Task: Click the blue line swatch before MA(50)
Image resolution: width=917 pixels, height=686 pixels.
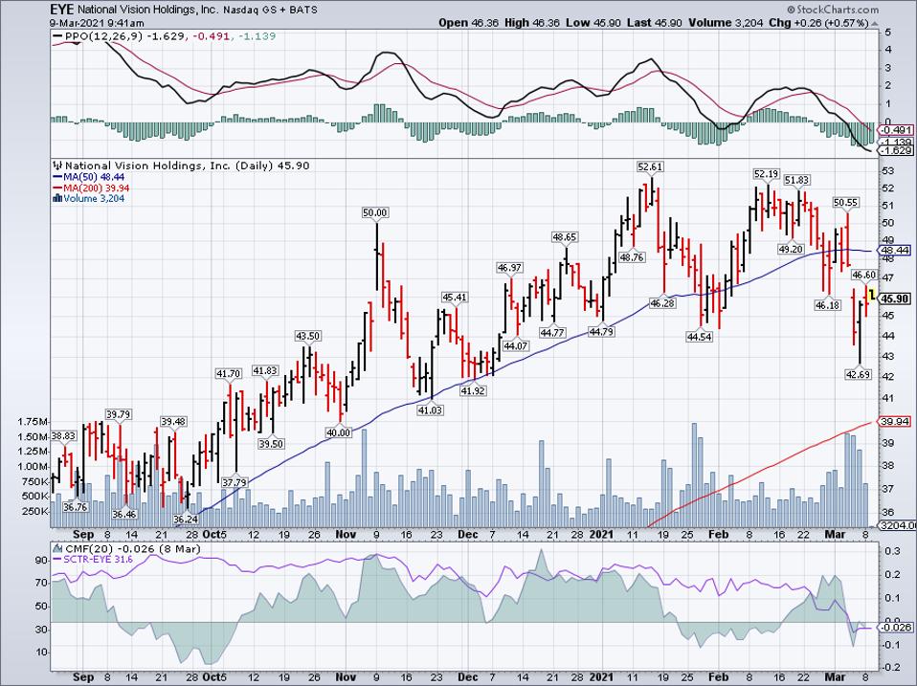Action: coord(57,177)
